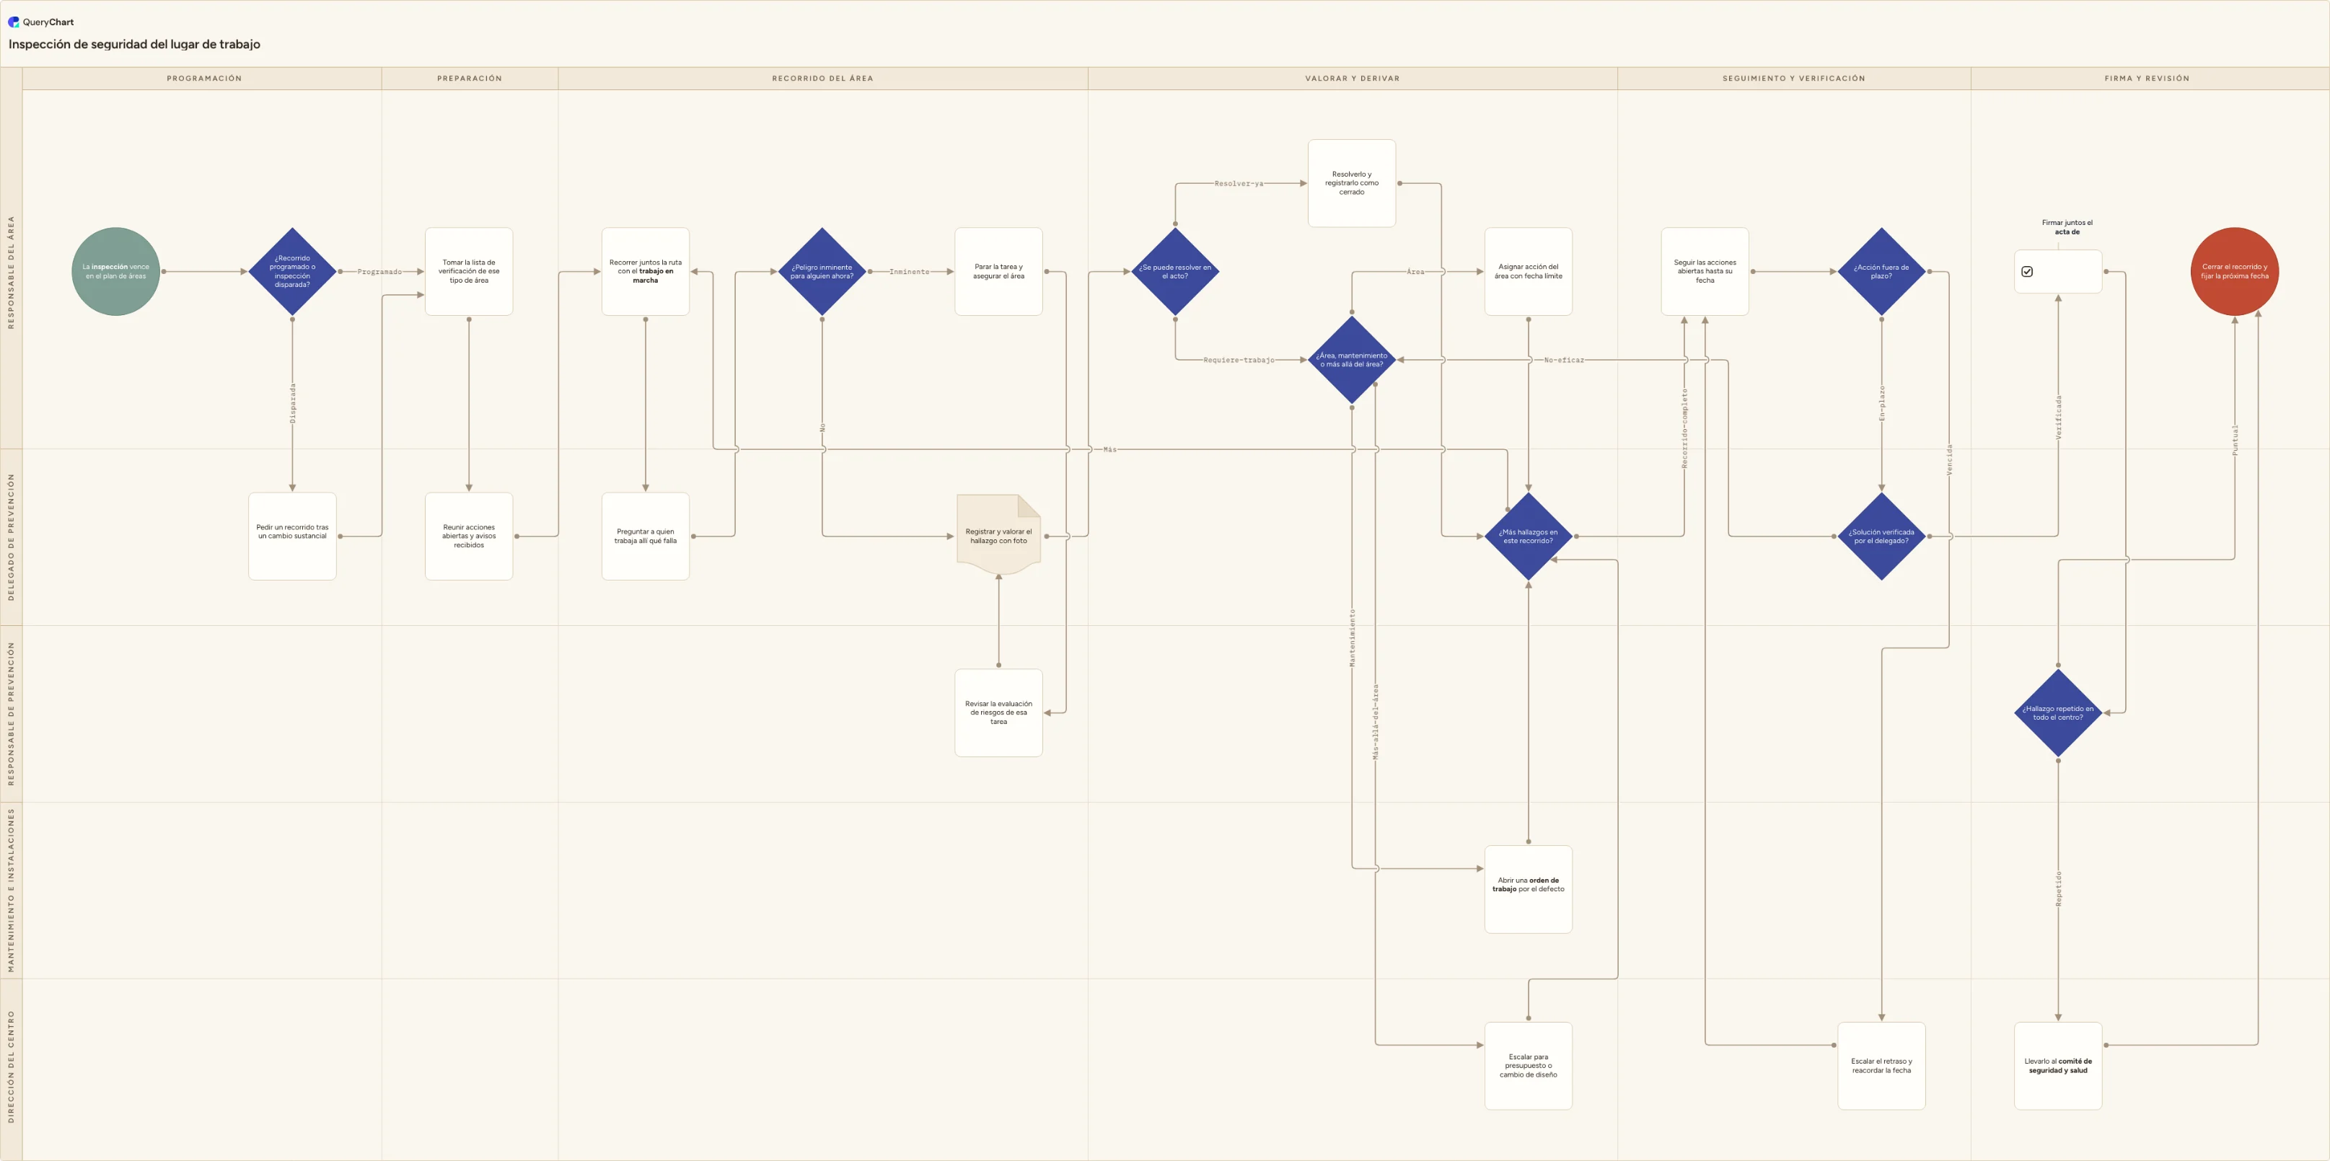
Task: Select the 'Dirección del centro' lane label
Action: pos(11,1067)
